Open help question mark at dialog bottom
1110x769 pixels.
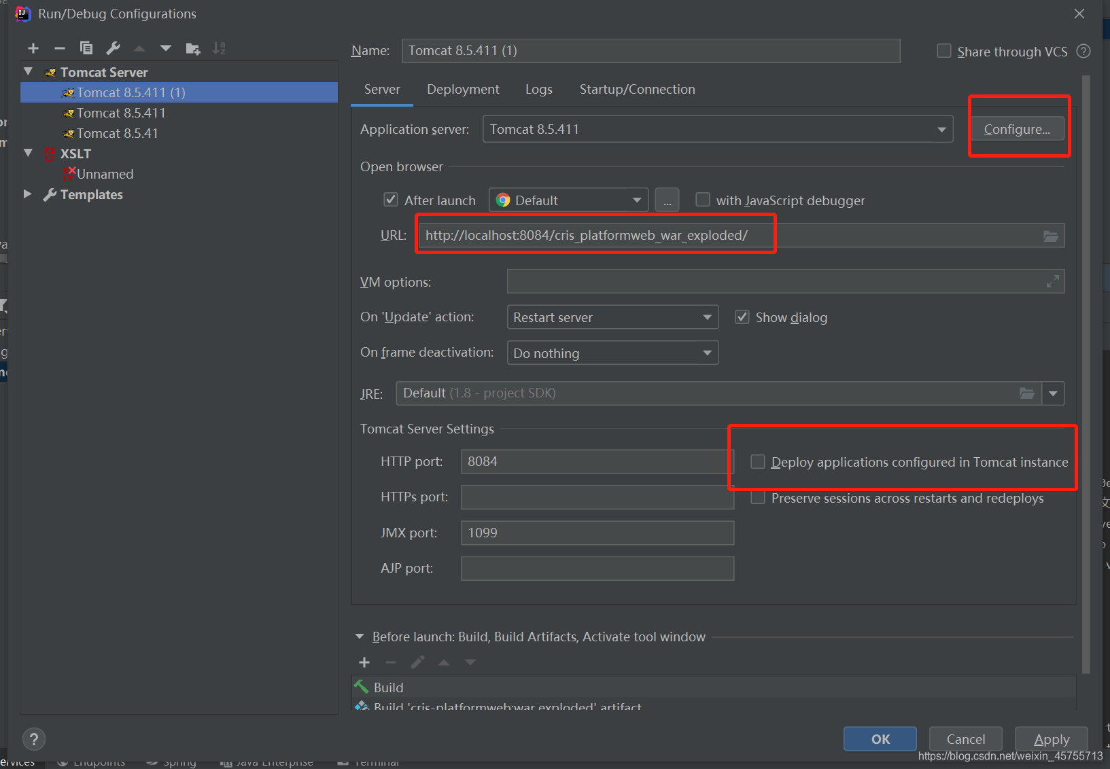(x=34, y=739)
